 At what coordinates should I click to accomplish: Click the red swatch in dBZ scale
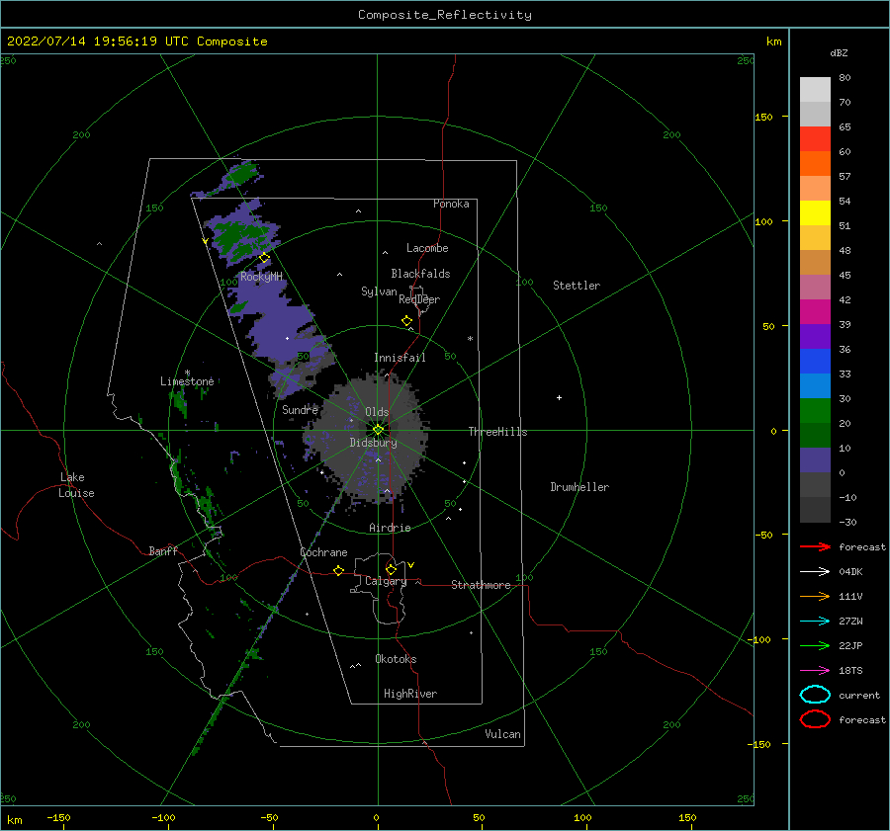click(815, 139)
